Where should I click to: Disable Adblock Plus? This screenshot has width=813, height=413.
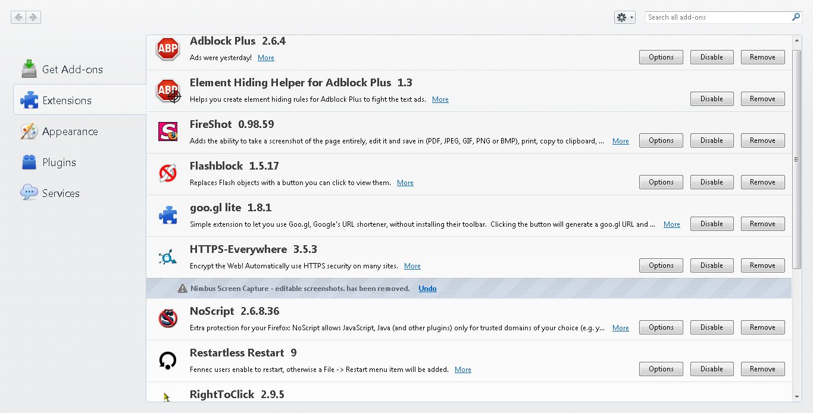[712, 57]
